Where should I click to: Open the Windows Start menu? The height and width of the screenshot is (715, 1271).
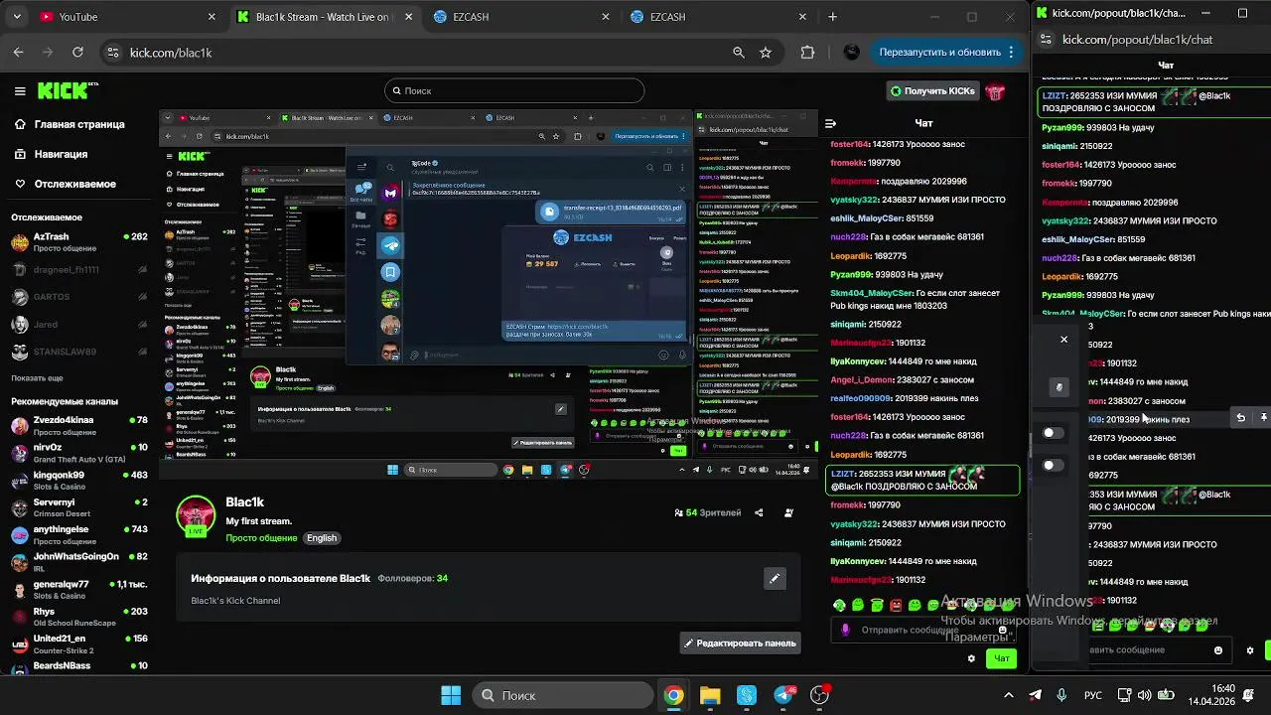(x=451, y=695)
